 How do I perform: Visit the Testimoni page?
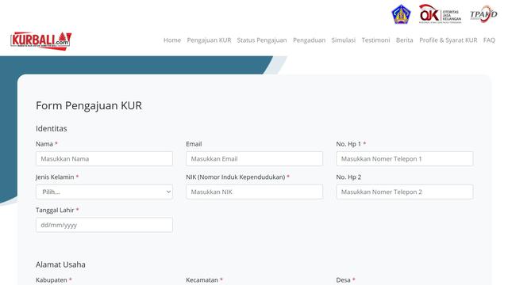[x=375, y=40]
